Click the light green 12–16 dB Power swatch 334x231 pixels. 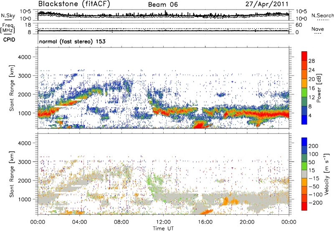304,93
